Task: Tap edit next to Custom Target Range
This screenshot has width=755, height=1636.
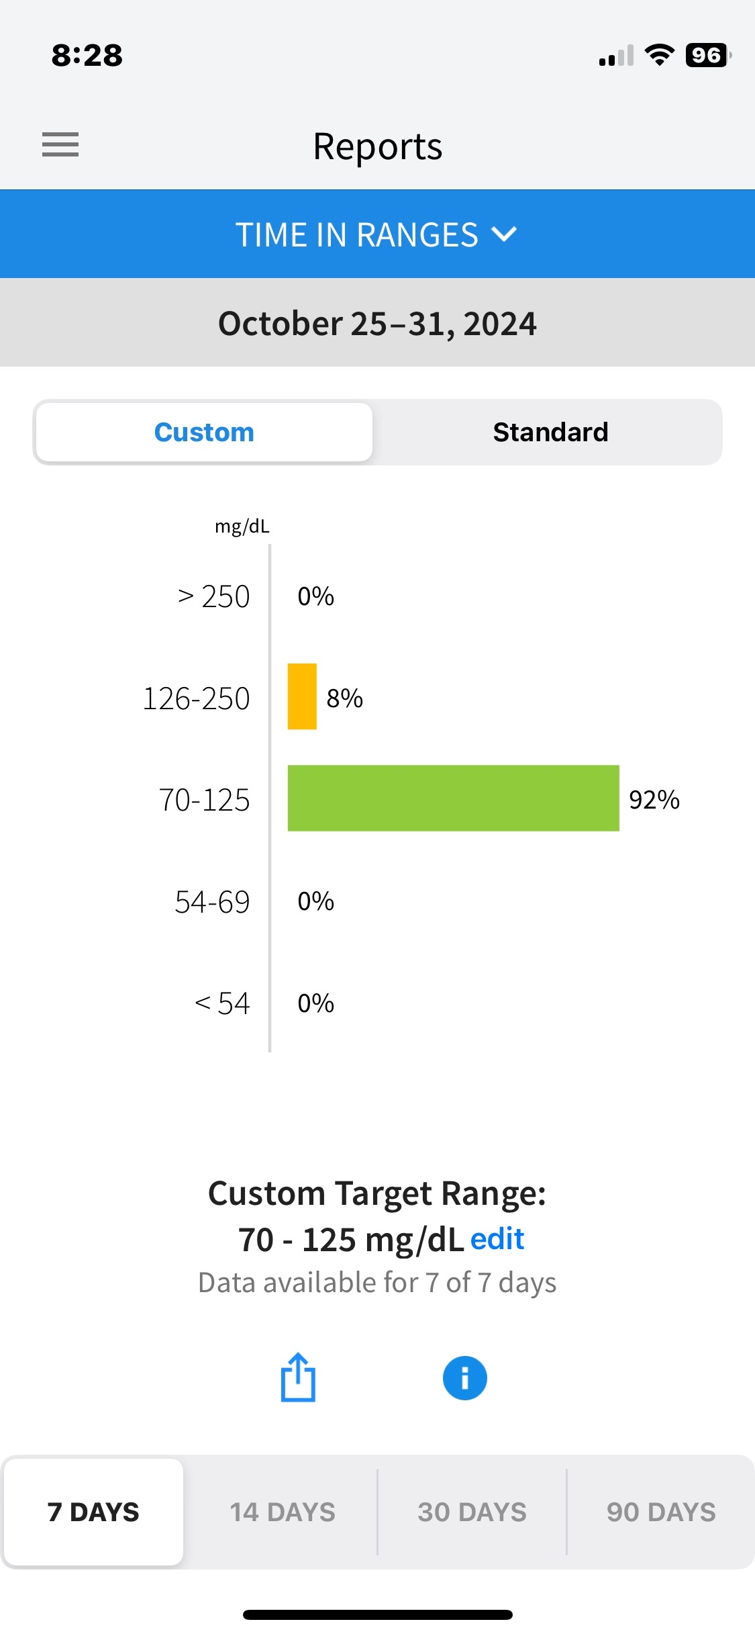Action: pos(497,1239)
